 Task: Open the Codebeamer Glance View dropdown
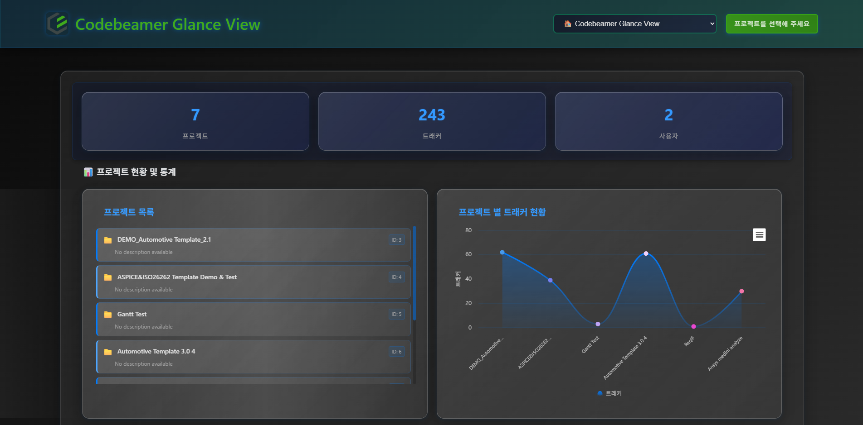[x=634, y=24]
